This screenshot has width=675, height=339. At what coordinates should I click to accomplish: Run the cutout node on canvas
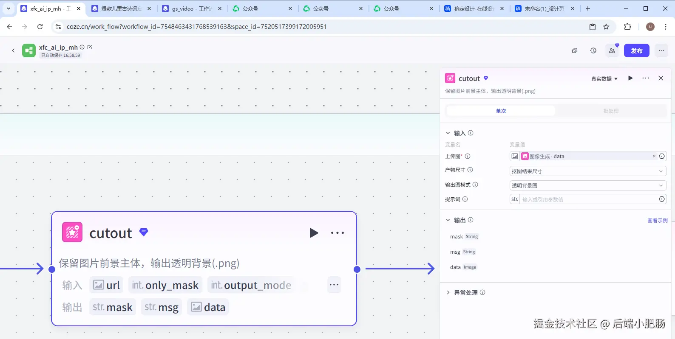pos(314,233)
